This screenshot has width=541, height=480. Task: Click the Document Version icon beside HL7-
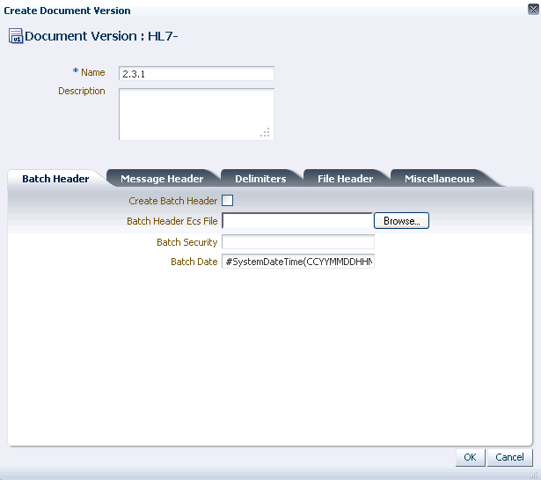coord(16,36)
